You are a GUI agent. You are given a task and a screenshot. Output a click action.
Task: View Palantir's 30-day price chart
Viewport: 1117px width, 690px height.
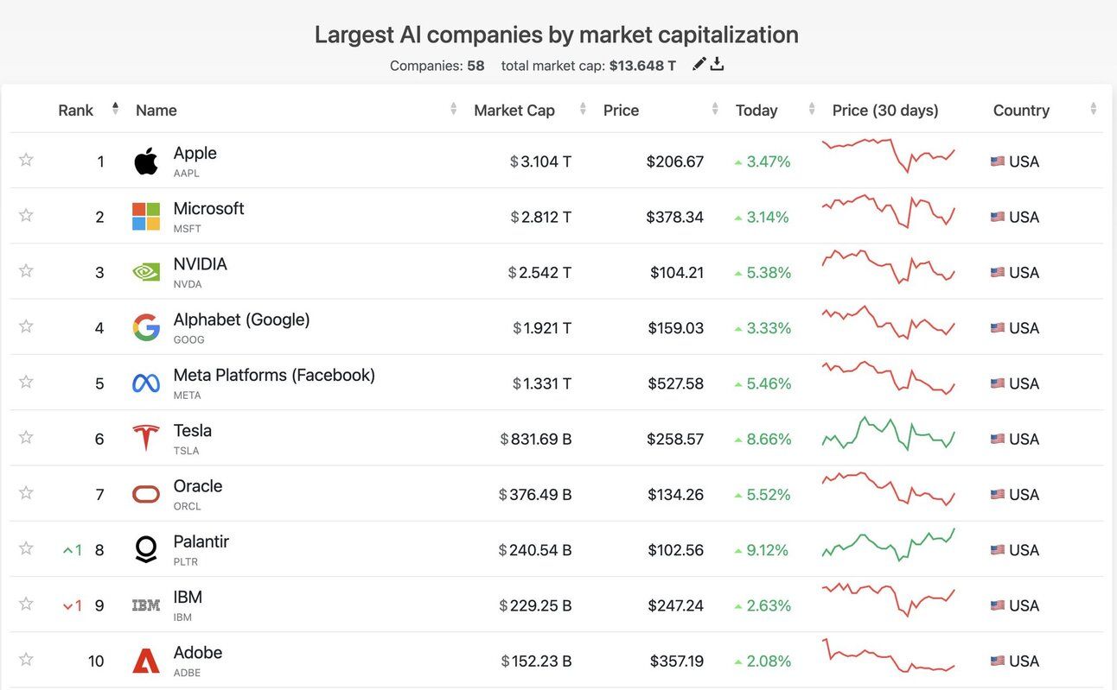pyautogui.click(x=888, y=545)
